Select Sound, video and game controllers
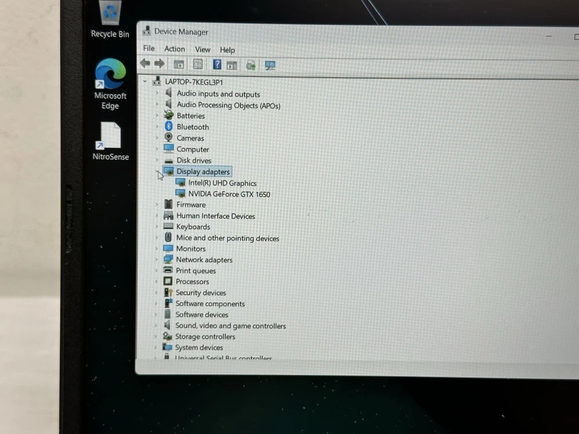 click(x=230, y=326)
